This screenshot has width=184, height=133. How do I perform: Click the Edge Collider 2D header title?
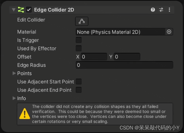pos(54,10)
